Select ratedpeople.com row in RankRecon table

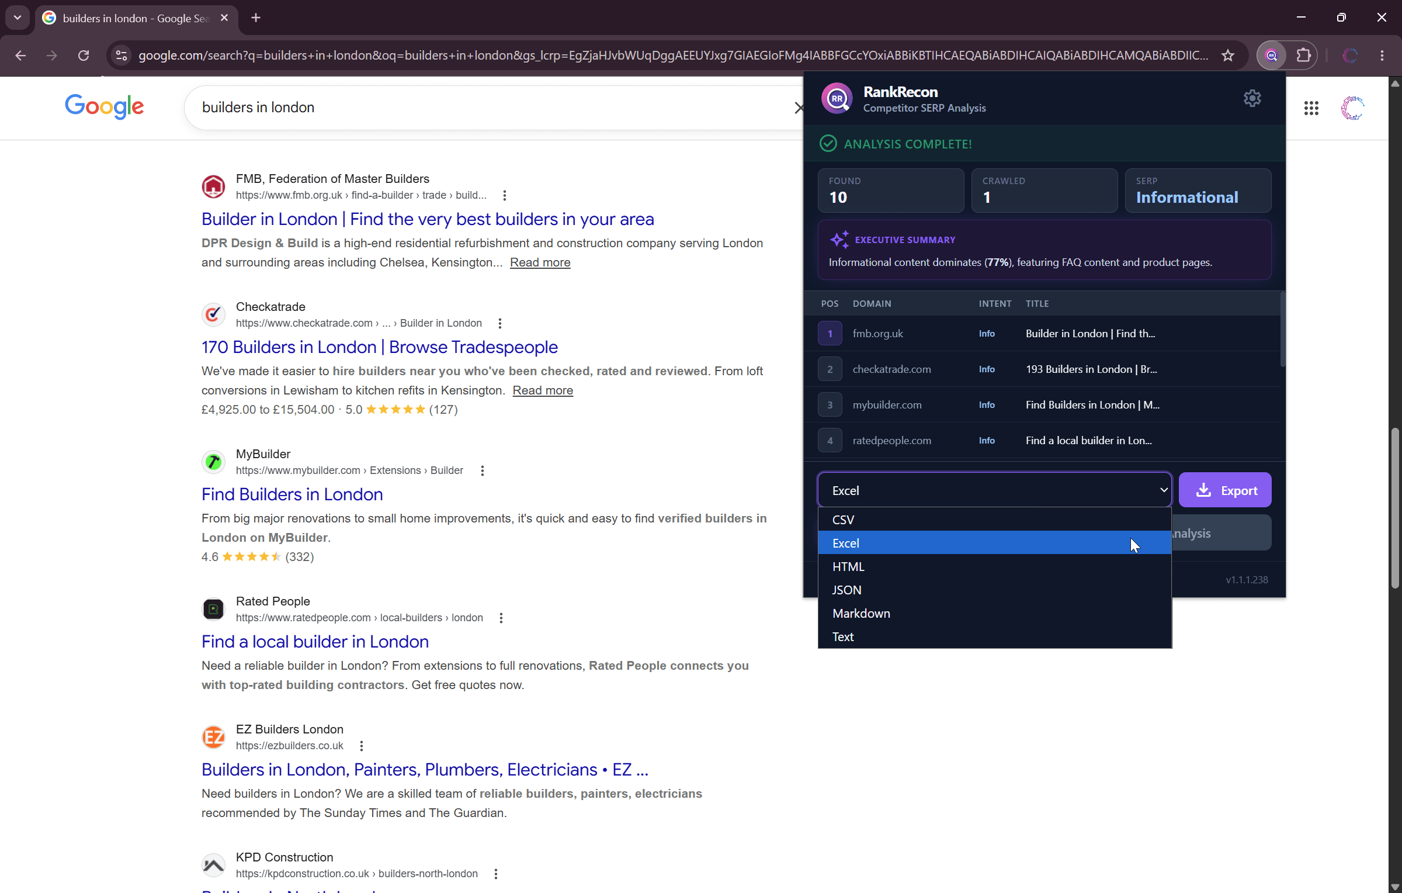click(x=1042, y=441)
